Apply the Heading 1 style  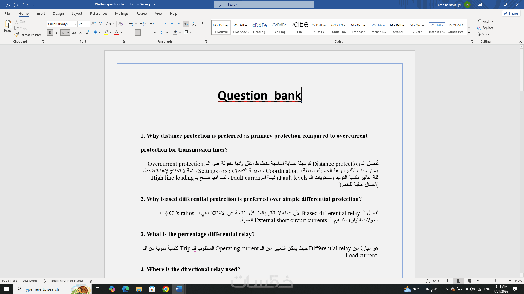tap(260, 27)
